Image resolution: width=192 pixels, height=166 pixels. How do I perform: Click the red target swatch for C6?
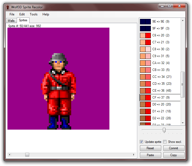[148, 35]
